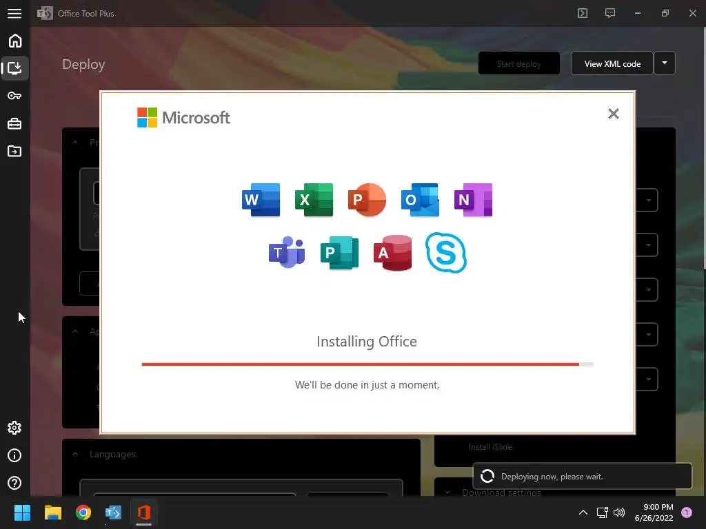
Task: Click the Publisher icon in installer
Action: pos(339,252)
